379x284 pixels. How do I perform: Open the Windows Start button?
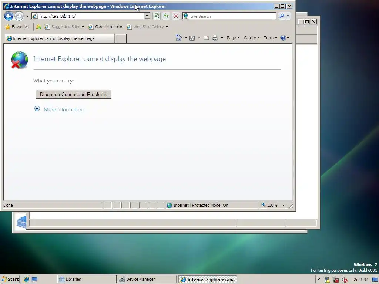(10, 279)
